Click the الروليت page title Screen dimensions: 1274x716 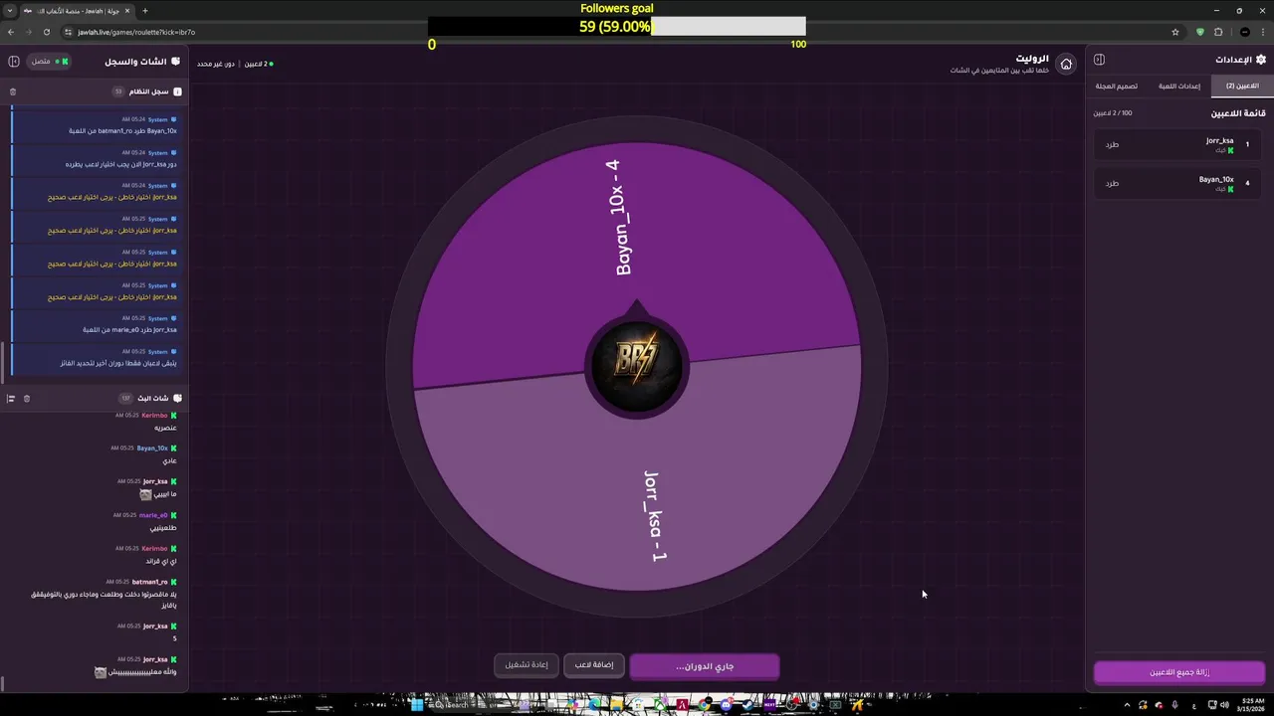point(1032,59)
